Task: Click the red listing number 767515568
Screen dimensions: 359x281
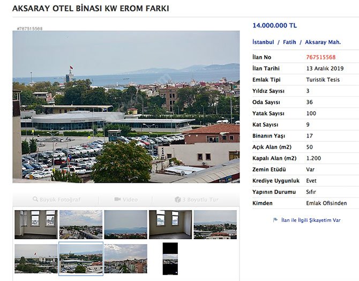Action: pos(320,57)
